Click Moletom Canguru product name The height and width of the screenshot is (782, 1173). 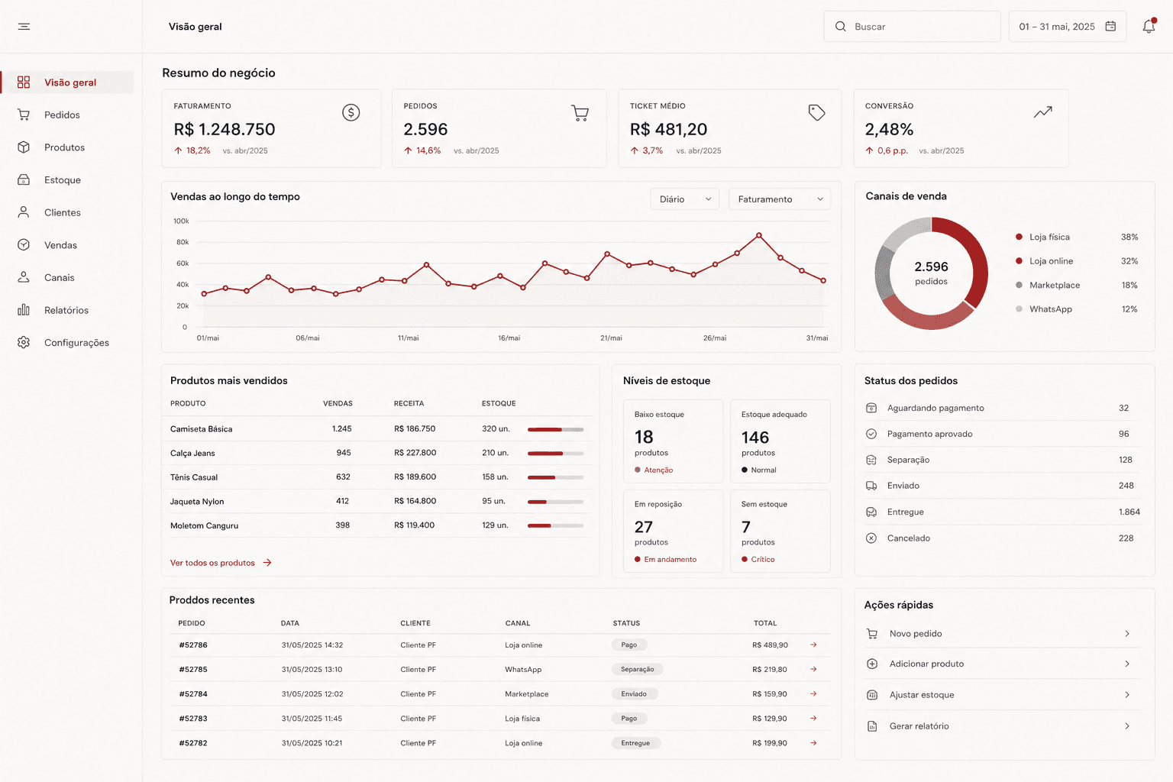coord(204,525)
